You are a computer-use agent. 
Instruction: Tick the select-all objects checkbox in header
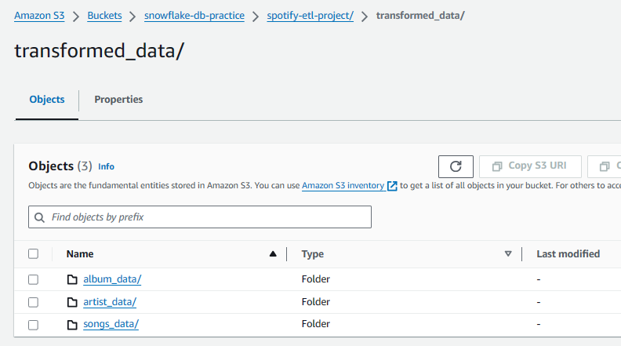pyautogui.click(x=33, y=253)
